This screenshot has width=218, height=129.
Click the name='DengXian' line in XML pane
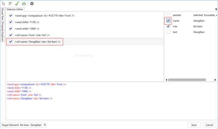pos(30,98)
